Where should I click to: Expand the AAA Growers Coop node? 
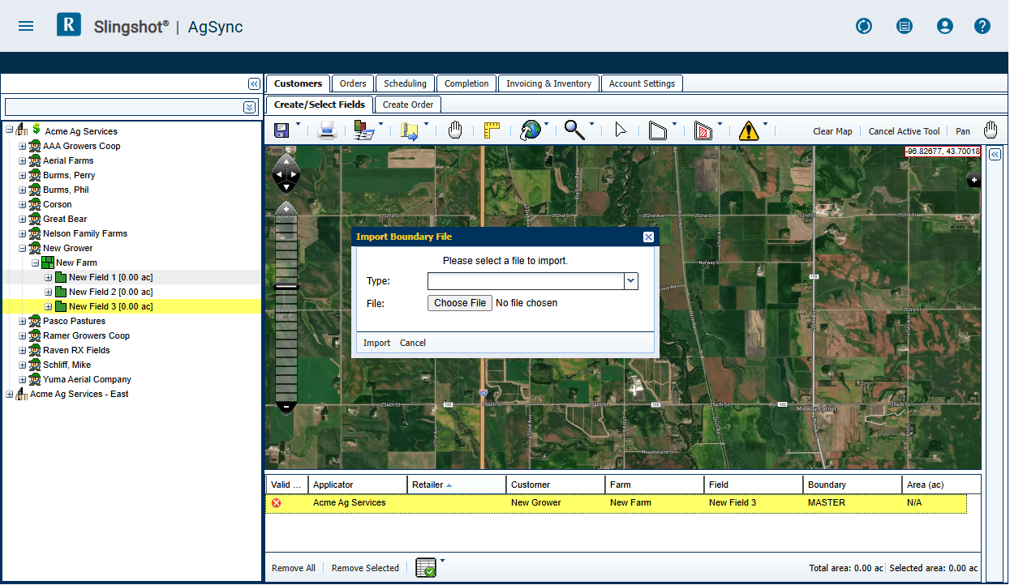click(23, 146)
